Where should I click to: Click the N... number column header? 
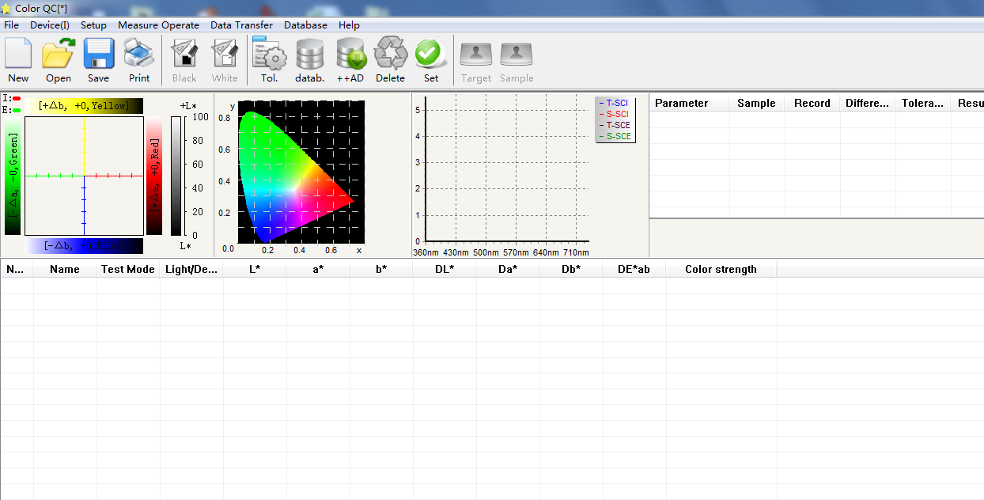click(17, 269)
